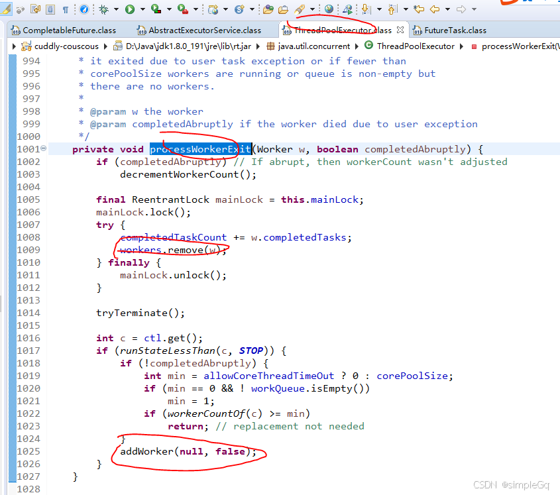560x495 pixels.
Task: Click runStateLessThan call on line 1017
Action: pyautogui.click(x=167, y=351)
